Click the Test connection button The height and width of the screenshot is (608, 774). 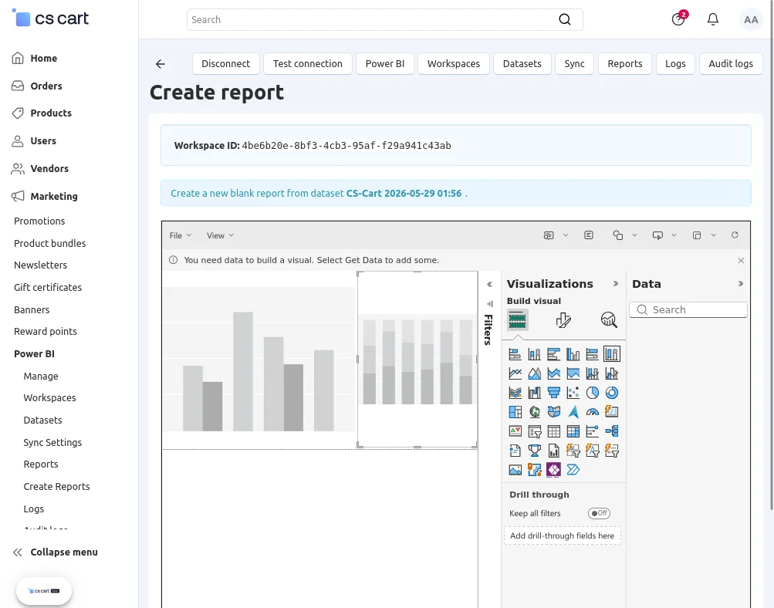tap(308, 64)
